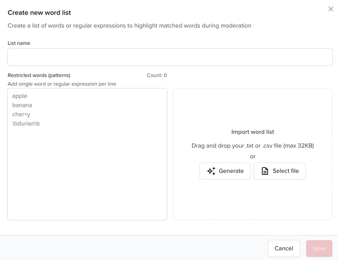Select the word 'banana' in the list
This screenshot has width=338, height=260.
22,105
